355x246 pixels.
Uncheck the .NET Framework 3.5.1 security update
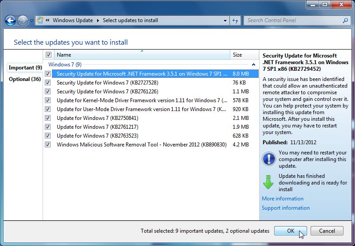48,74
